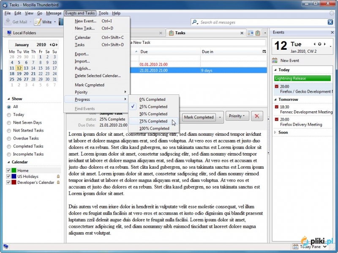338x253 pixels.
Task: Select the Completed Tasks filter
Action: tap(9, 146)
